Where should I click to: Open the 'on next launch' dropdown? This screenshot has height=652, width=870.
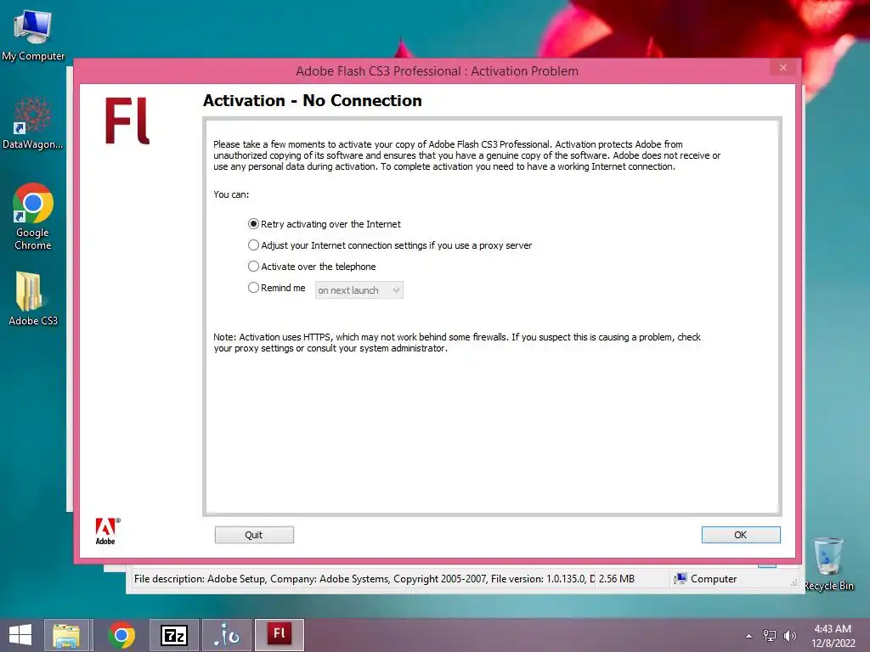coord(359,290)
